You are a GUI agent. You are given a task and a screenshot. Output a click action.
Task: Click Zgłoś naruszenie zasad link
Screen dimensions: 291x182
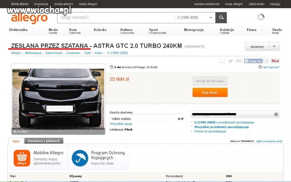[x=269, y=141]
